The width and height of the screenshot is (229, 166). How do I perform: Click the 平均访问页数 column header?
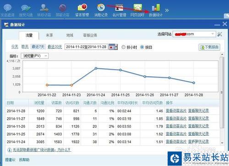click(153, 103)
